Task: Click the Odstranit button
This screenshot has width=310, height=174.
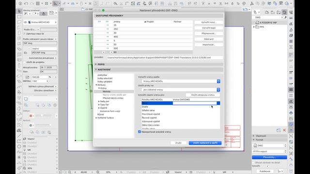Action: click(x=209, y=39)
